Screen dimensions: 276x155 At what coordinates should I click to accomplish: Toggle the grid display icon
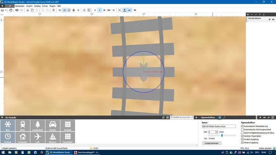point(69,10)
